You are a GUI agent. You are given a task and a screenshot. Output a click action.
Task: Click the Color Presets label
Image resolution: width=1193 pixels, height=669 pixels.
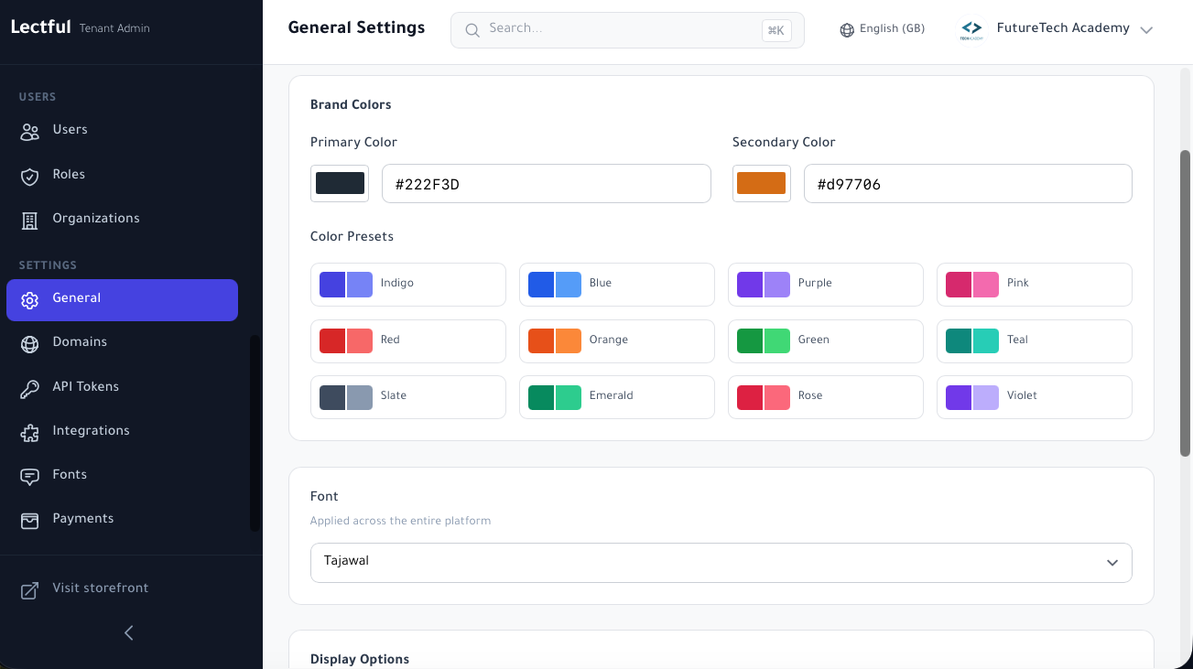(352, 236)
